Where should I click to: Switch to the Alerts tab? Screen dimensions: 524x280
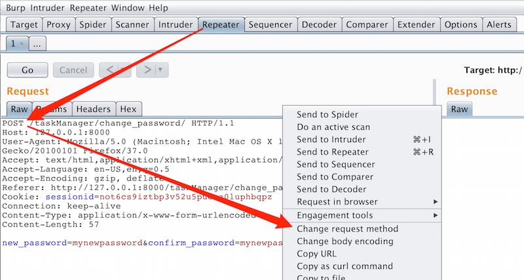pyautogui.click(x=499, y=24)
